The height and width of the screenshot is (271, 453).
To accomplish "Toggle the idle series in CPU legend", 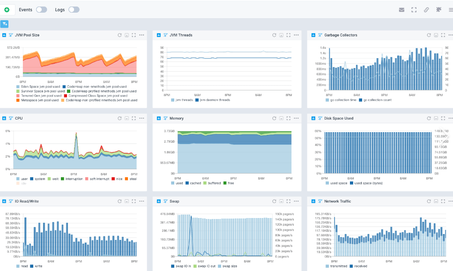I will pos(22,183).
